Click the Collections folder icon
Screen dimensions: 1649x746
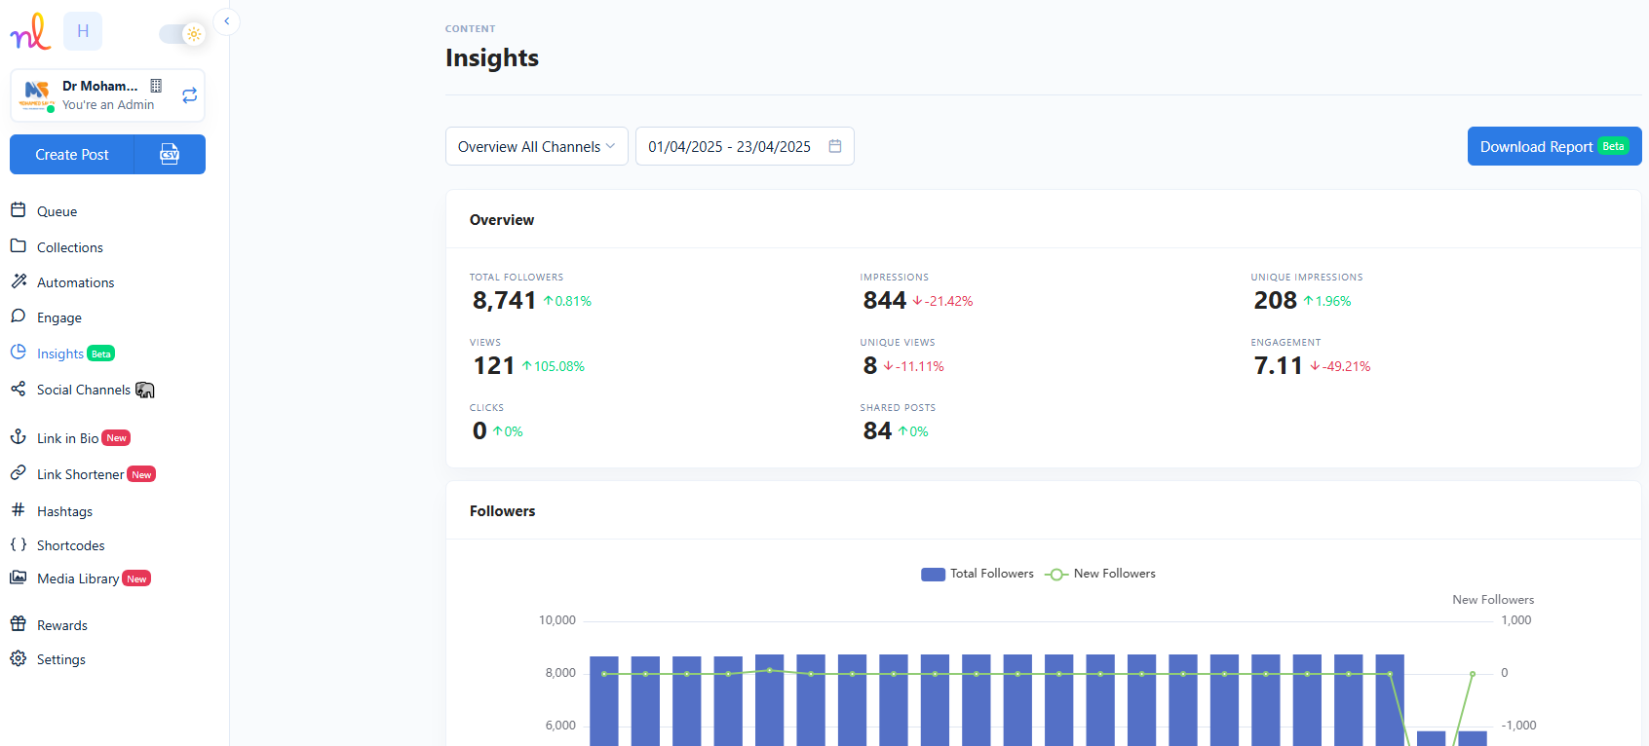(x=19, y=246)
